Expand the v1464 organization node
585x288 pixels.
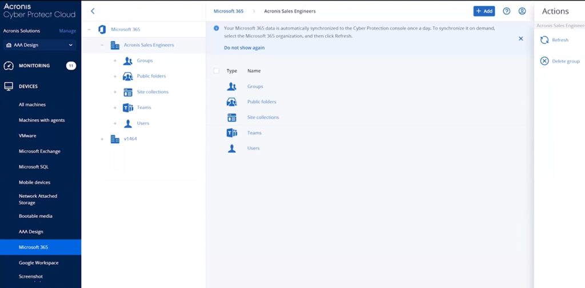tap(102, 139)
